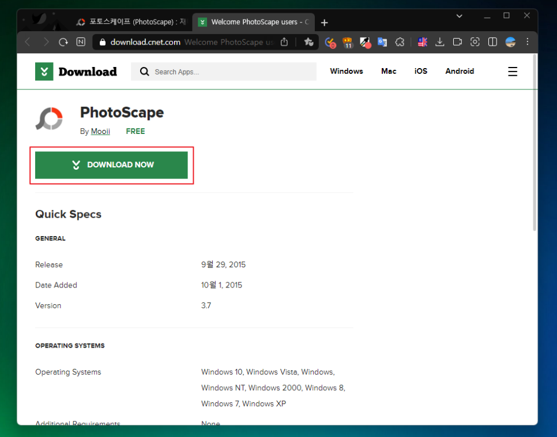Click the Version row label
Viewport: 557px width, 437px height.
(x=48, y=305)
